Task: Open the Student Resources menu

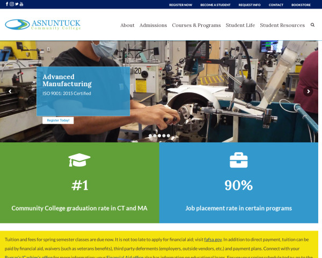Action: tap(282, 25)
